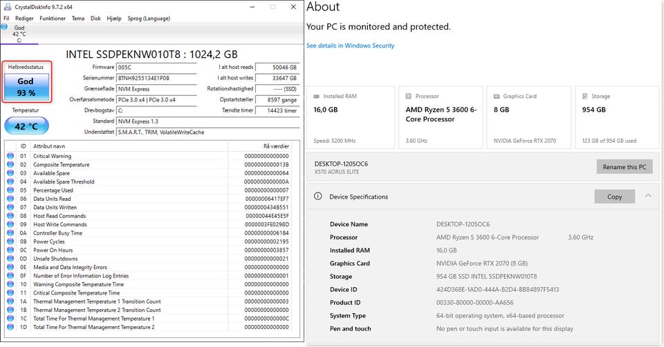Image resolution: width=664 pixels, height=347 pixels.
Task: Click the status icon beside Power On Hours
Action: 10,250
